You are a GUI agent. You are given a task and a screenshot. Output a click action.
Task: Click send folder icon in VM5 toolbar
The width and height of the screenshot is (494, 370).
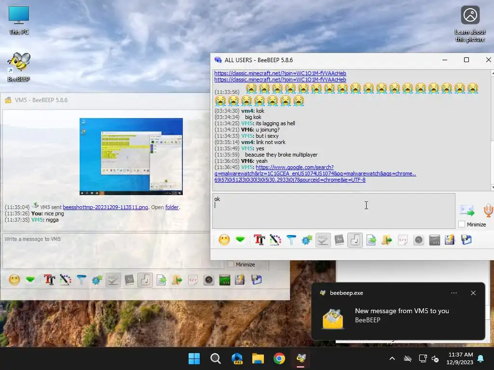pyautogui.click(x=177, y=280)
